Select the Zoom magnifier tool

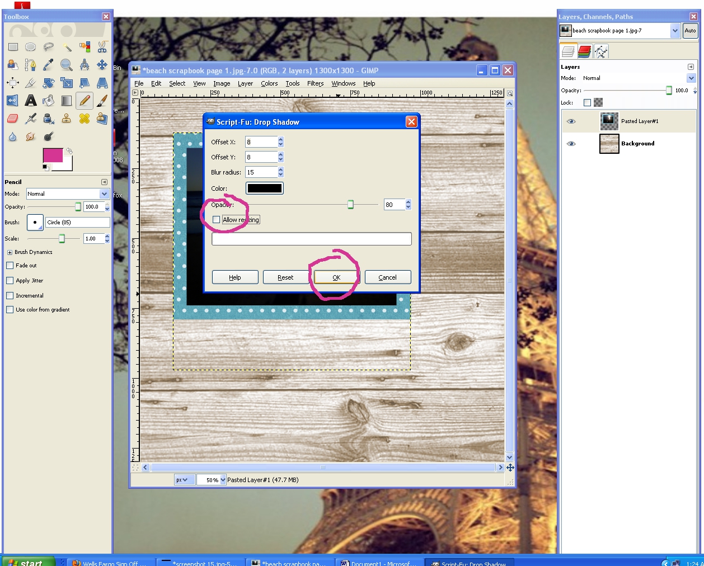point(67,65)
